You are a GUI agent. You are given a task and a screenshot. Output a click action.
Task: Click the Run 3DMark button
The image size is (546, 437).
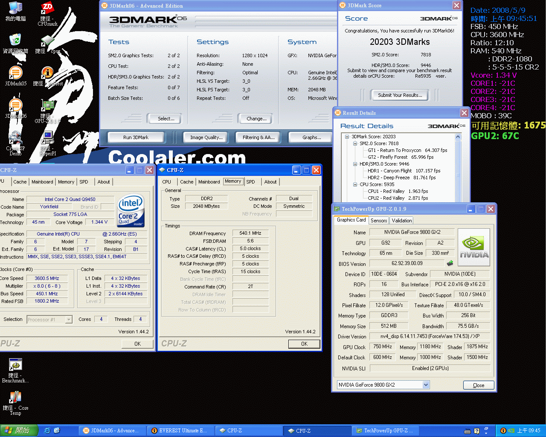pos(136,137)
